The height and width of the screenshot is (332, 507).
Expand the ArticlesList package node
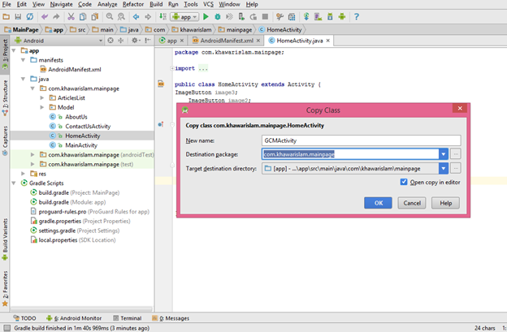point(42,97)
